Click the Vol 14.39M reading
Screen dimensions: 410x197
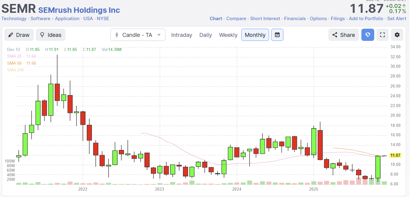112,49
